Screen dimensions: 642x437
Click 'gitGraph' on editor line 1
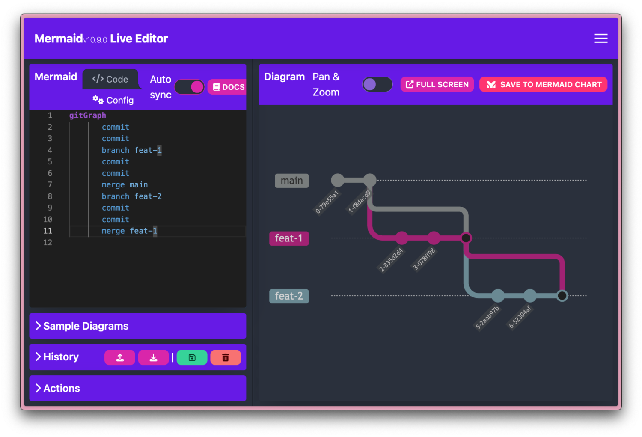coord(88,116)
